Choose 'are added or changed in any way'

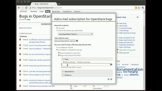pyautogui.click(x=57, y=50)
